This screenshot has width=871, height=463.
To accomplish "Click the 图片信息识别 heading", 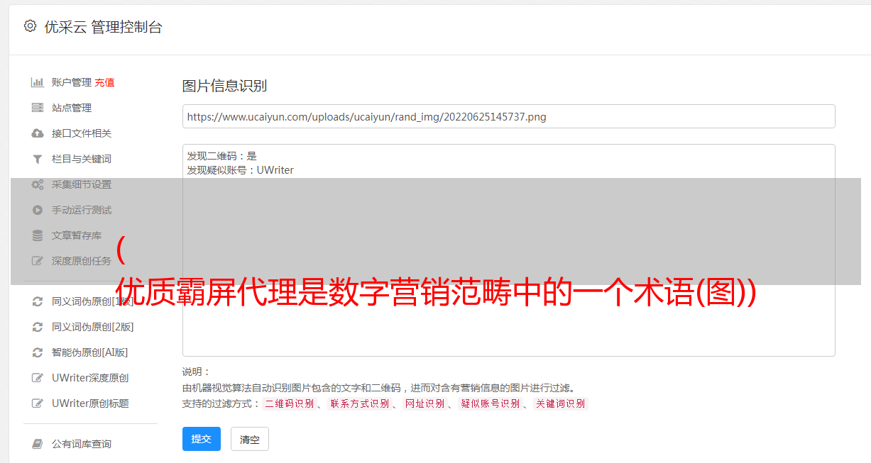I will (x=224, y=86).
